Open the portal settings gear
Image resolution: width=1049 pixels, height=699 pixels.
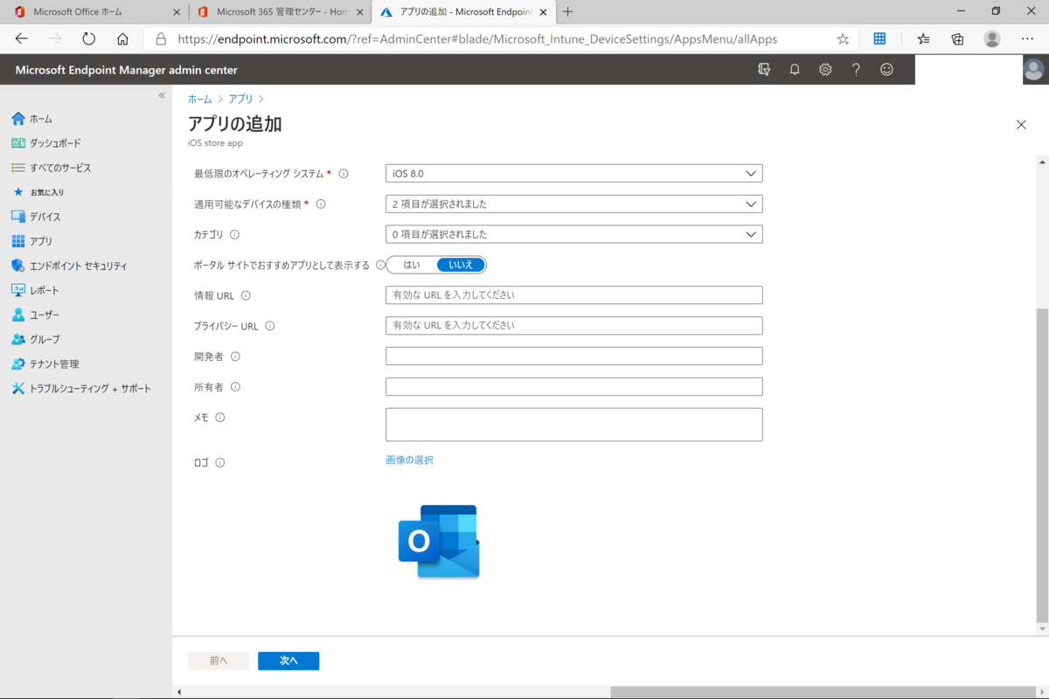[825, 69]
